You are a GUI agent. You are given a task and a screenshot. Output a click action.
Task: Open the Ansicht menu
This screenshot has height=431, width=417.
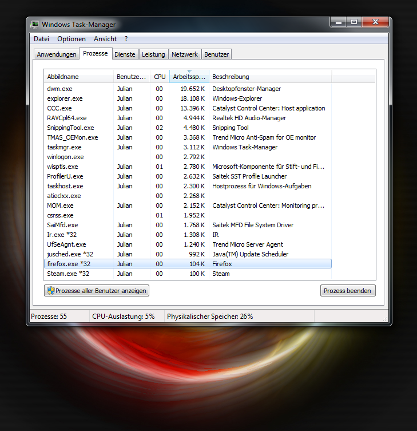click(x=105, y=39)
